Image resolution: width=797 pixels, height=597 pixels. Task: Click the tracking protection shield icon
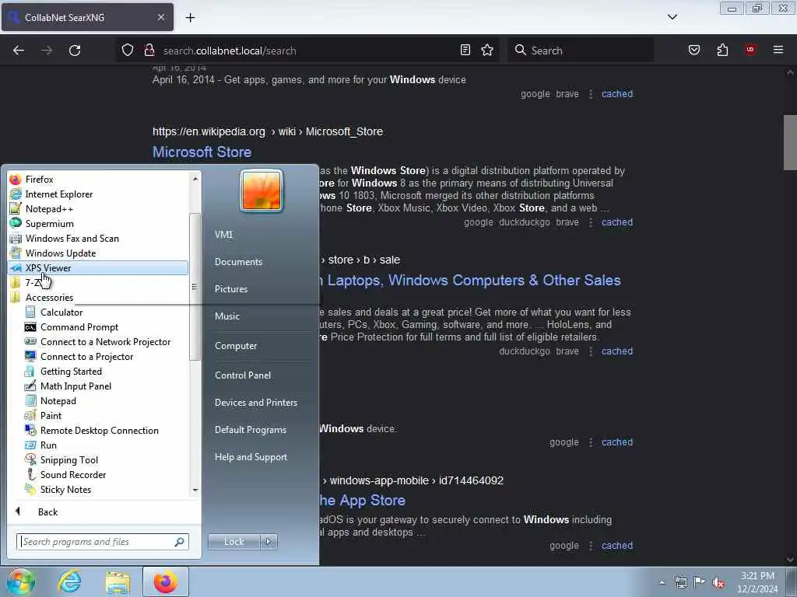pyautogui.click(x=128, y=50)
